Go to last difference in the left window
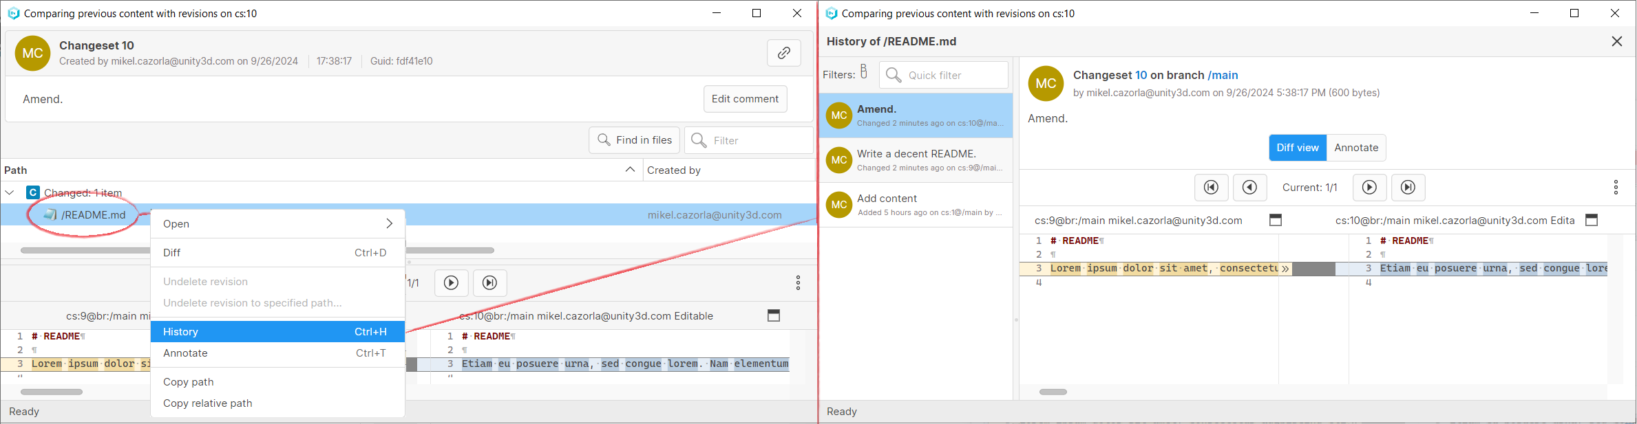Viewport: 1637px width, 424px height. [x=490, y=283]
